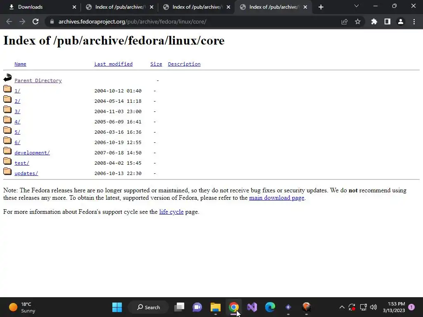The width and height of the screenshot is (423, 317).
Task: Open a new browser tab
Action: (321, 7)
